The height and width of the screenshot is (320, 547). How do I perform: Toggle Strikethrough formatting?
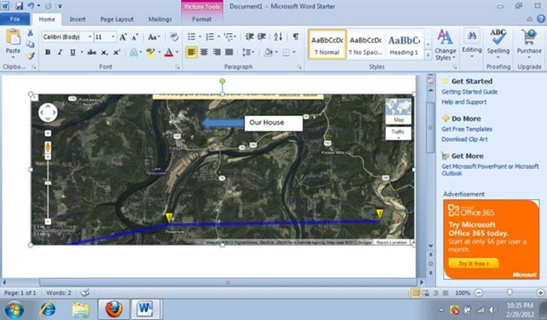tap(92, 52)
